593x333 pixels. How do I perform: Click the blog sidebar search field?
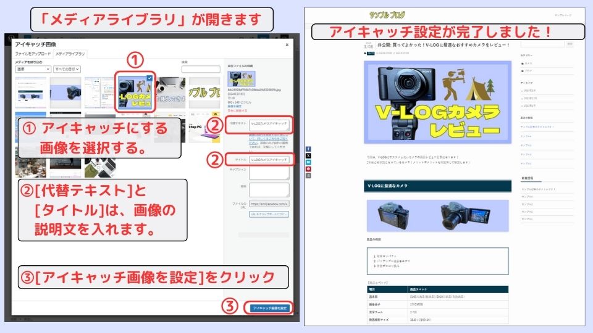[542, 44]
